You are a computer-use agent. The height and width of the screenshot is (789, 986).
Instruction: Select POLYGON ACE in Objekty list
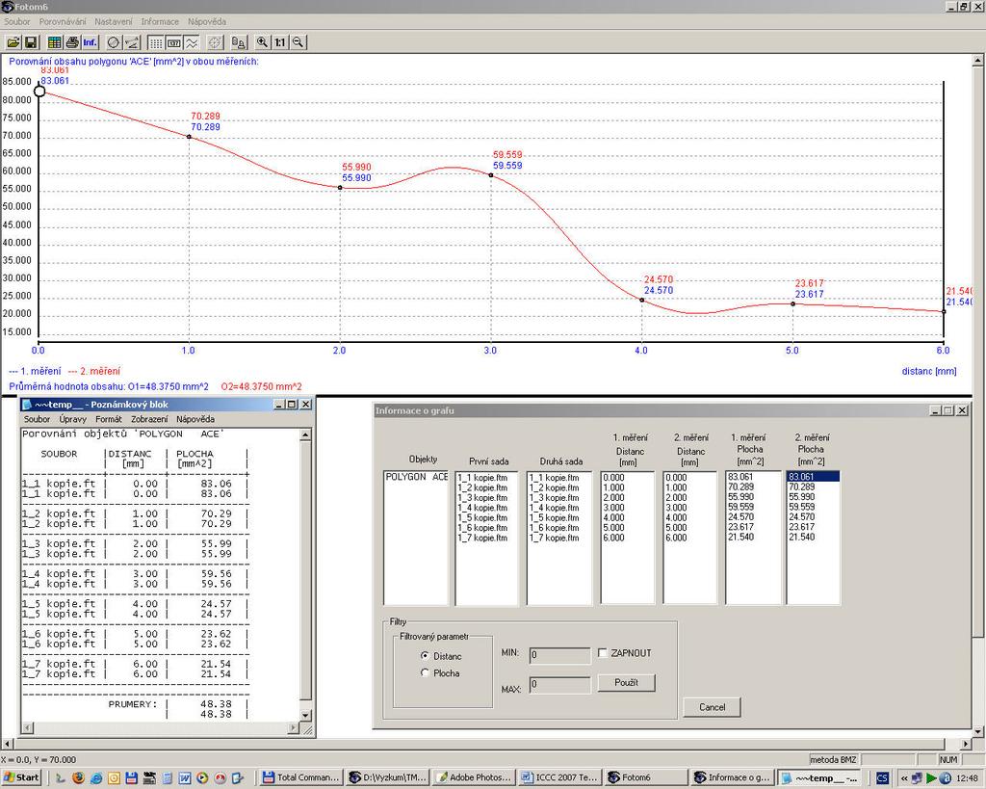coord(416,477)
